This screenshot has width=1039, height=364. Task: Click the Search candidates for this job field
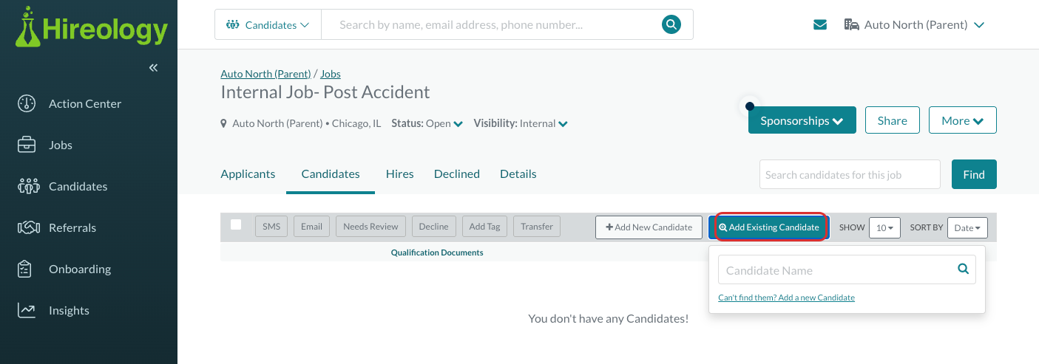point(850,174)
